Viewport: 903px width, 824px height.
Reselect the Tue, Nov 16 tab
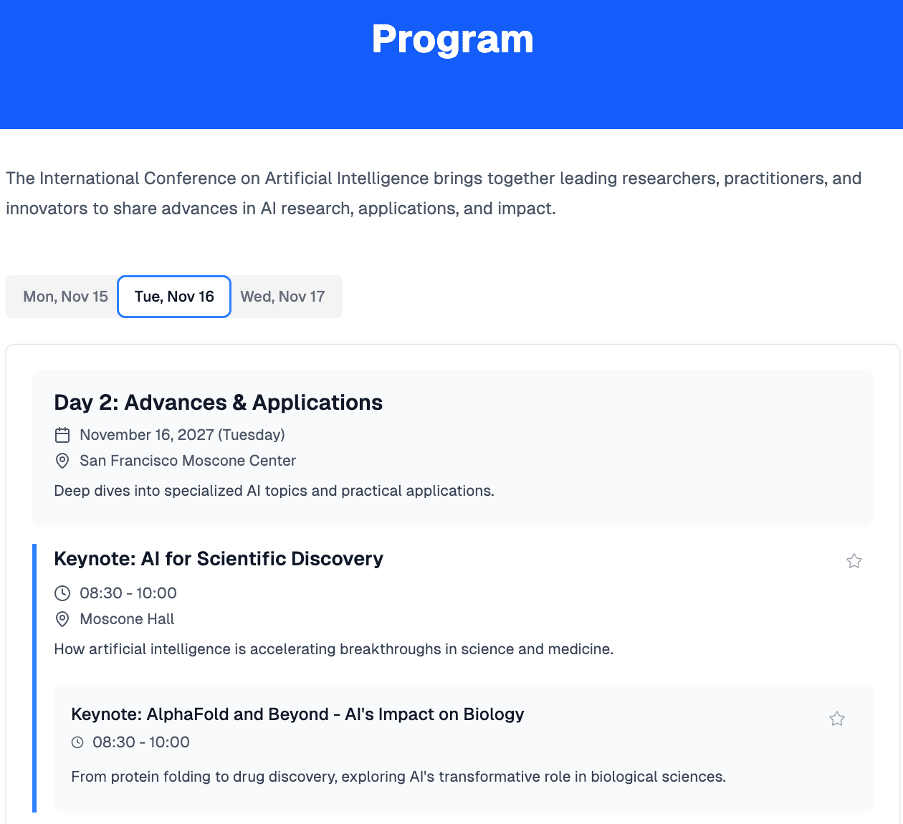pos(173,296)
